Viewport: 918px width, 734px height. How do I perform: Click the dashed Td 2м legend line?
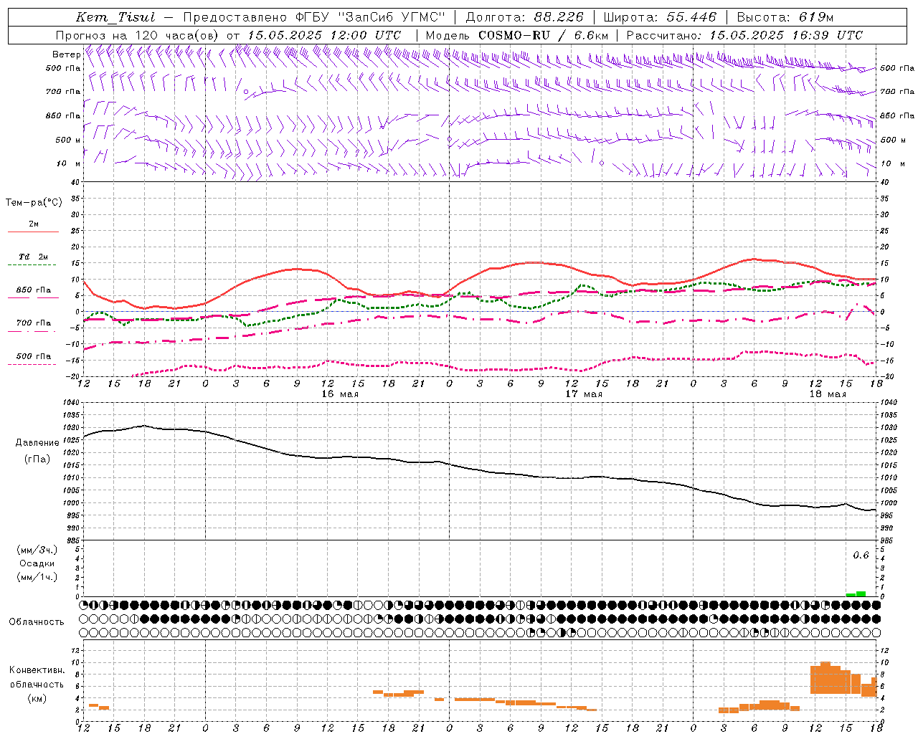(x=32, y=265)
